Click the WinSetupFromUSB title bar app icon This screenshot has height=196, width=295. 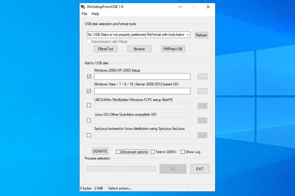(83, 7)
